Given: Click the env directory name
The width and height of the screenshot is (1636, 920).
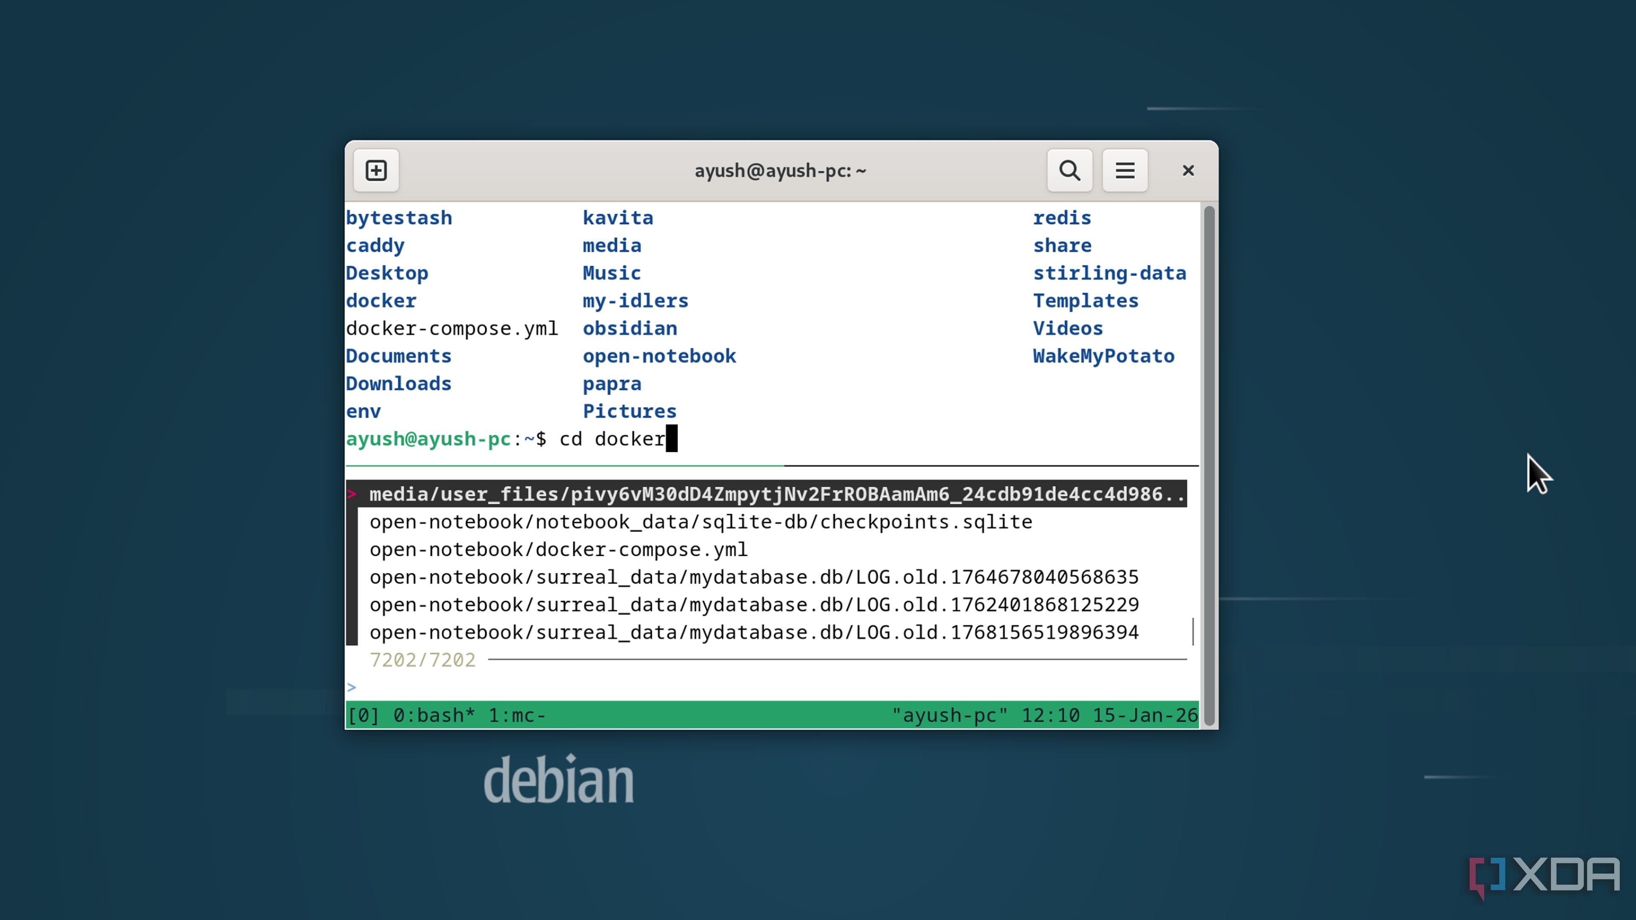Looking at the screenshot, I should tap(363, 411).
